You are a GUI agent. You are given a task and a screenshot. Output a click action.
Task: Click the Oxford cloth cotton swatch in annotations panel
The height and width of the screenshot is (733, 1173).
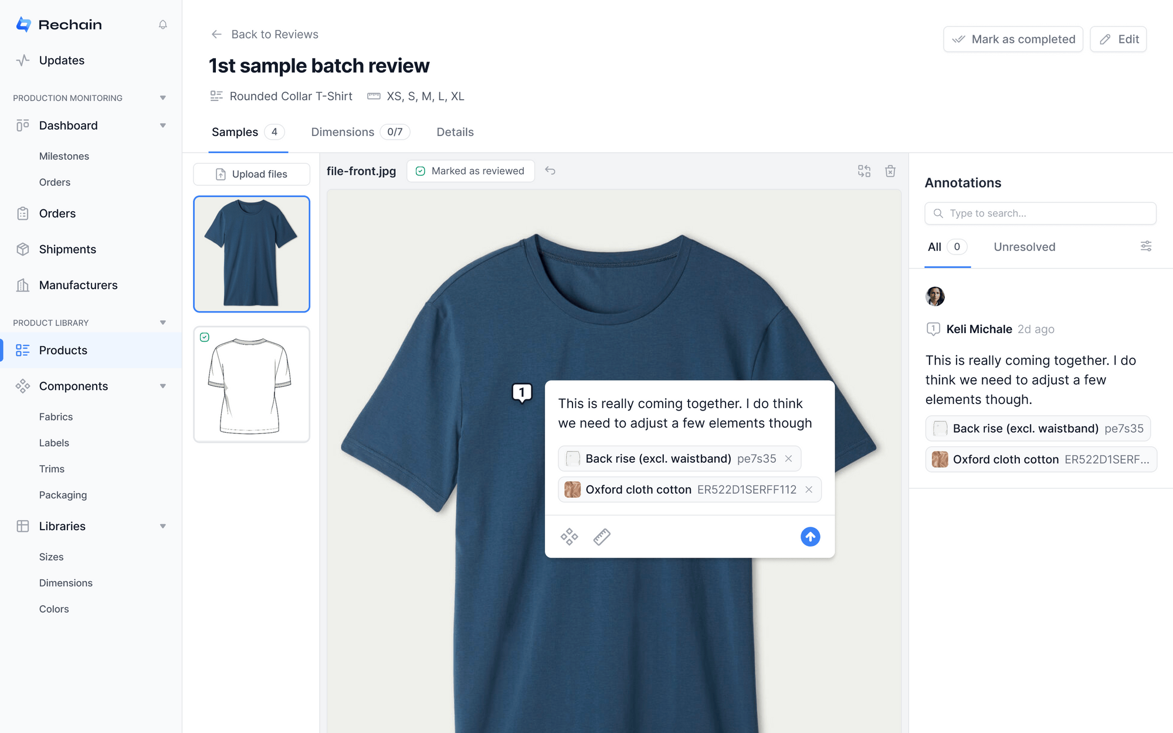tap(940, 460)
